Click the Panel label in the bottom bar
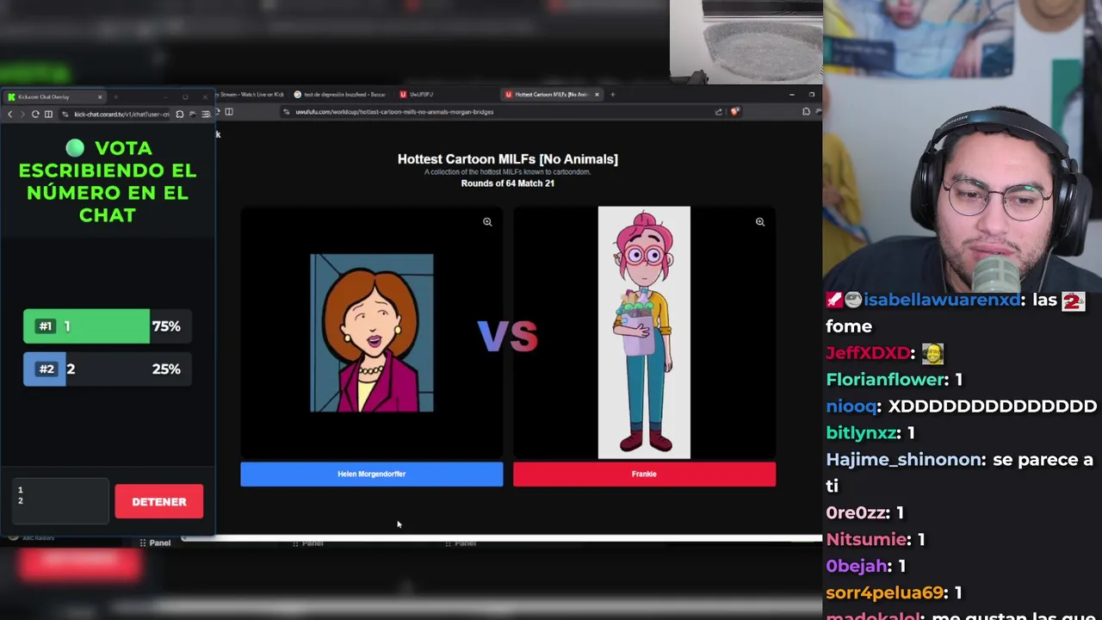The image size is (1102, 620). click(x=159, y=542)
